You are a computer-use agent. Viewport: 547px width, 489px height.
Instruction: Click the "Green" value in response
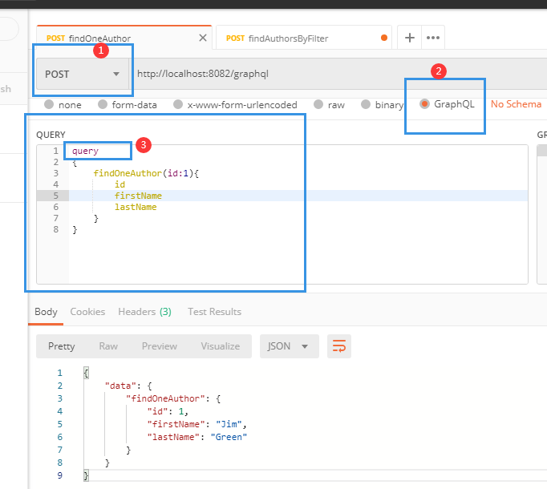pyautogui.click(x=229, y=437)
